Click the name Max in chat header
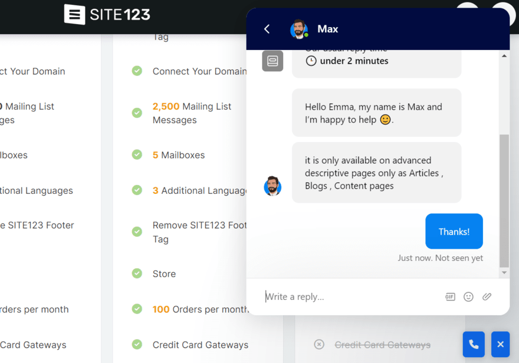Screen dimensions: 519x363 [328, 29]
